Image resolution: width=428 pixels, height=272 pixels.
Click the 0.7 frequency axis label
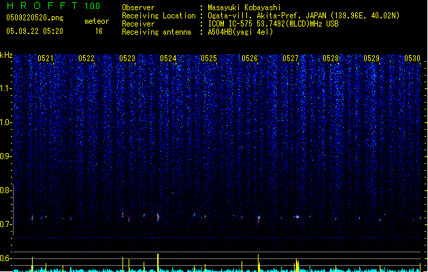click(6, 224)
